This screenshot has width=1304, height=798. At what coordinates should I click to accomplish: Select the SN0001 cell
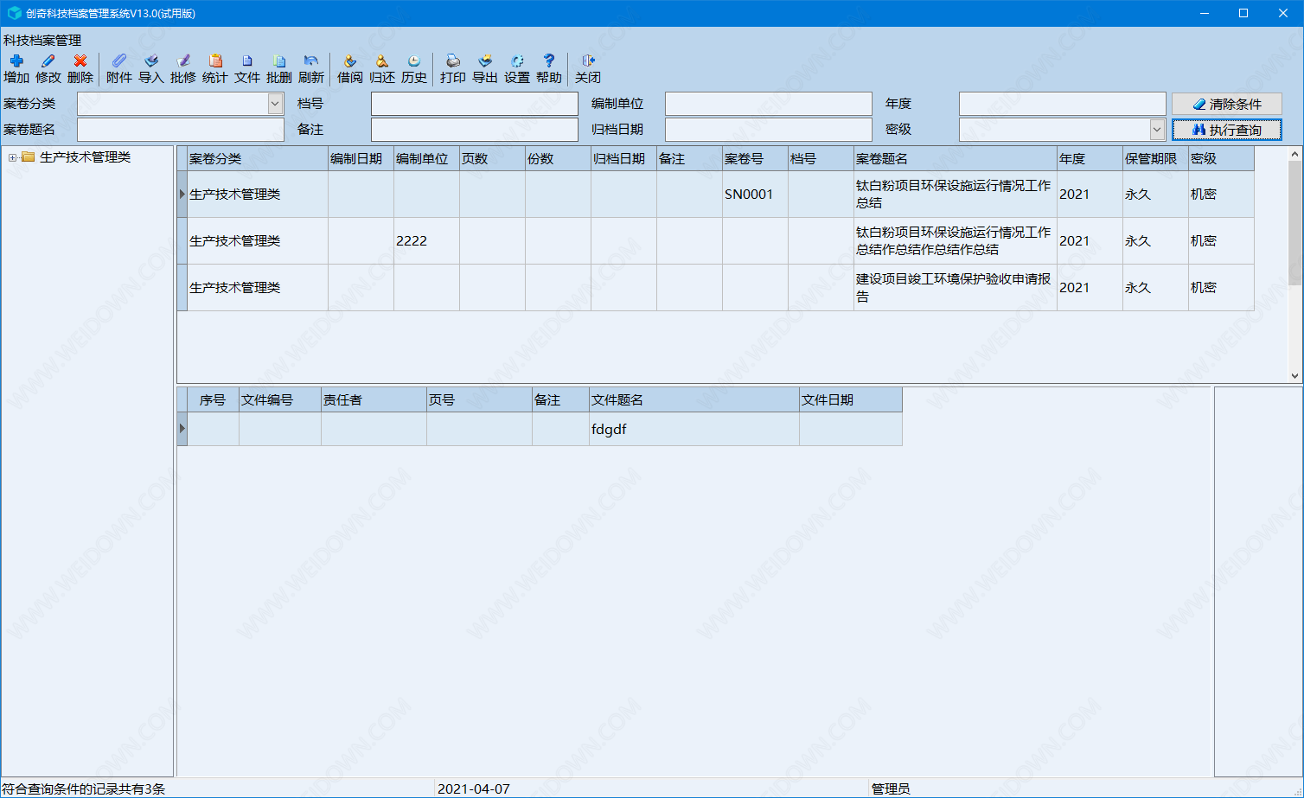756,195
